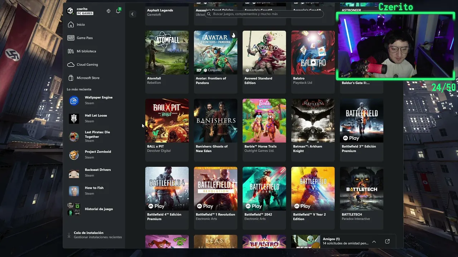Open the Batman: Arkham Knight cover
Viewport: 458px width, 257px height.
pos(313,121)
